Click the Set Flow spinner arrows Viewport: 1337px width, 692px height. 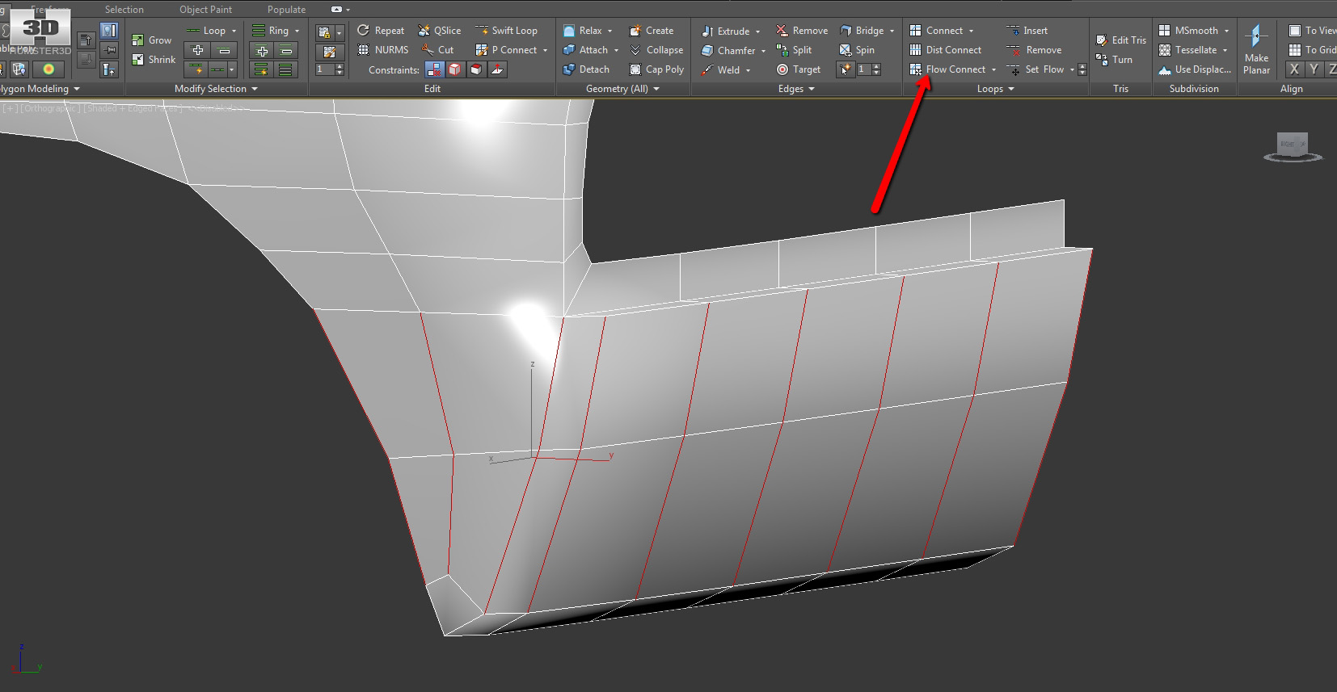1082,69
